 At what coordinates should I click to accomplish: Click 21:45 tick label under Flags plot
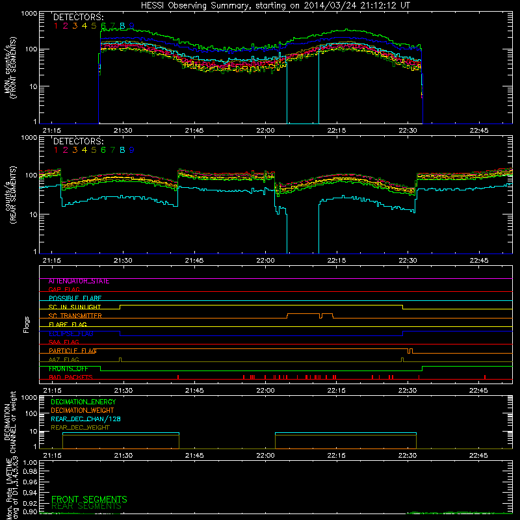click(194, 391)
